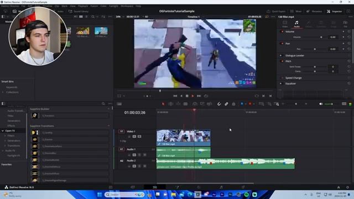Click the blue Flag icon
Image resolution: width=354 pixels, height=199 pixels.
tap(242, 104)
